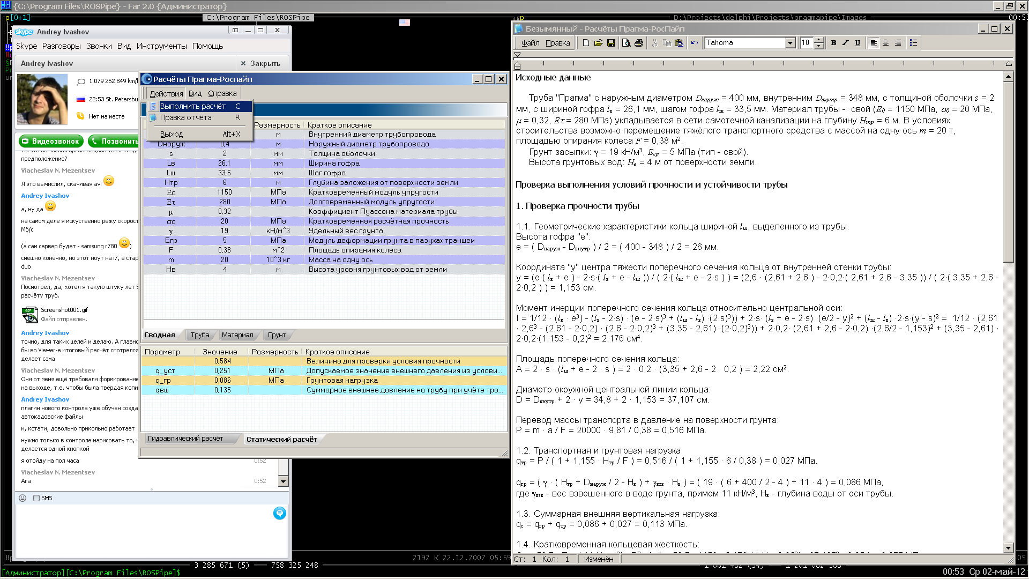Create a new document in the report editor

click(x=585, y=43)
